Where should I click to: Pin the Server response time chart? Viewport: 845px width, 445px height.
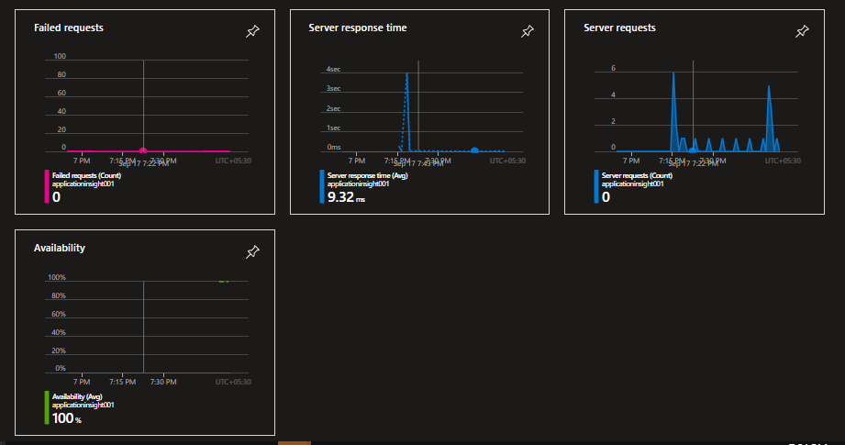click(x=527, y=32)
